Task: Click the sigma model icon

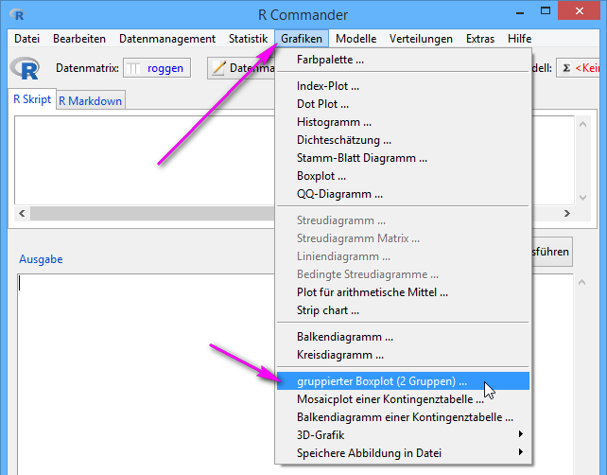Action: tap(566, 68)
